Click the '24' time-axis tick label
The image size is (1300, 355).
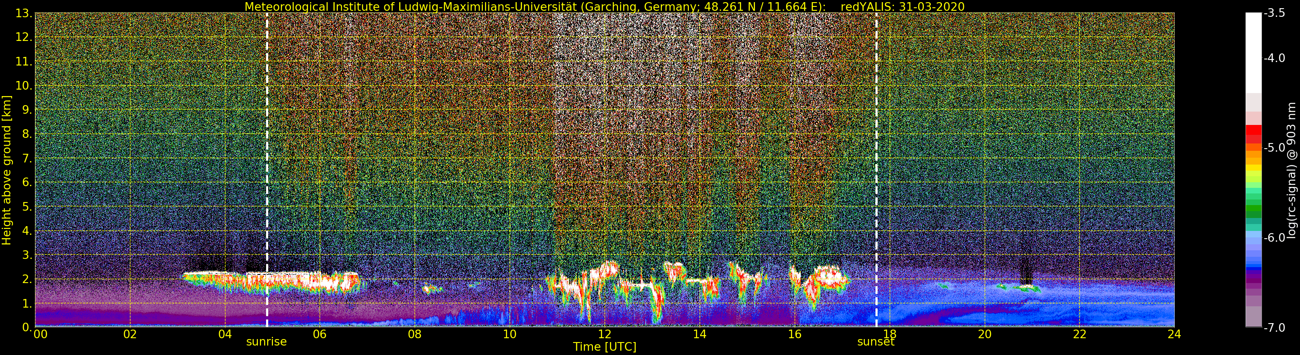pyautogui.click(x=1174, y=334)
